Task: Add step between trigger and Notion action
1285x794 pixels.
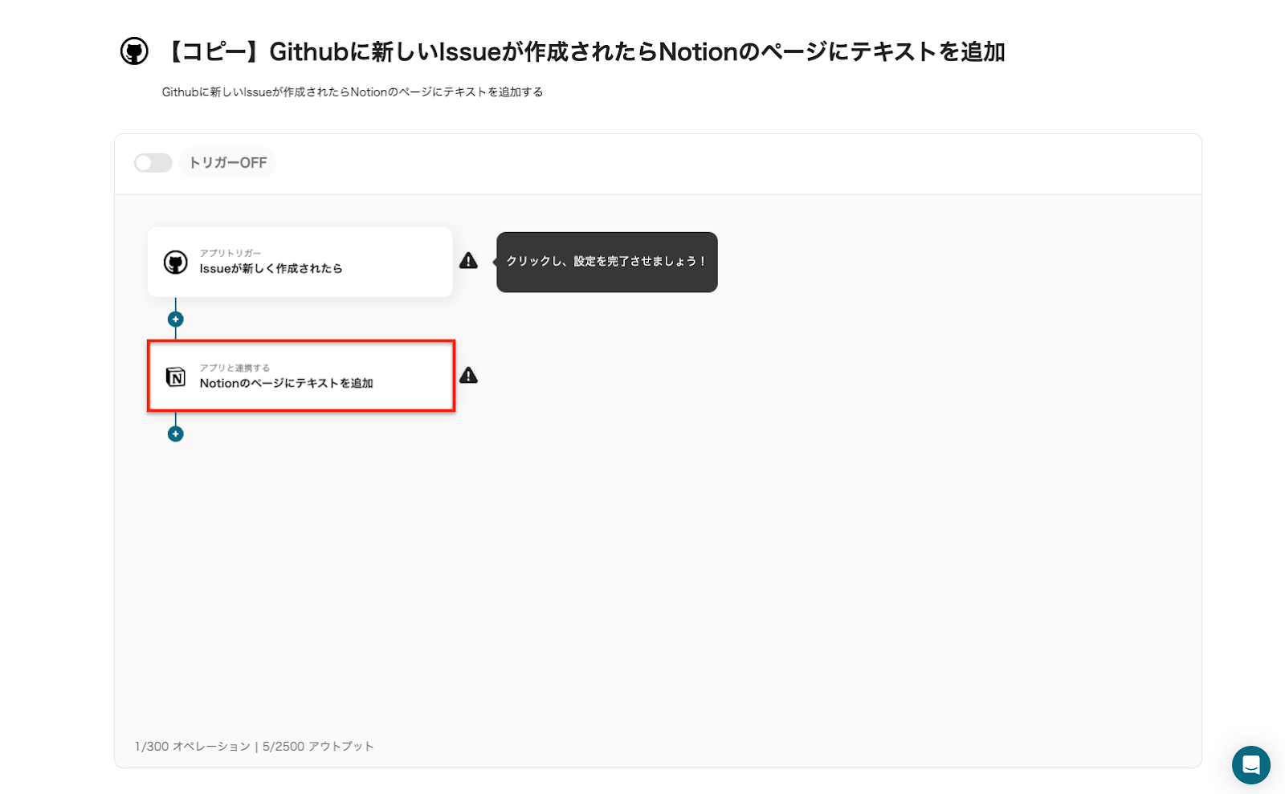Action: 176,320
